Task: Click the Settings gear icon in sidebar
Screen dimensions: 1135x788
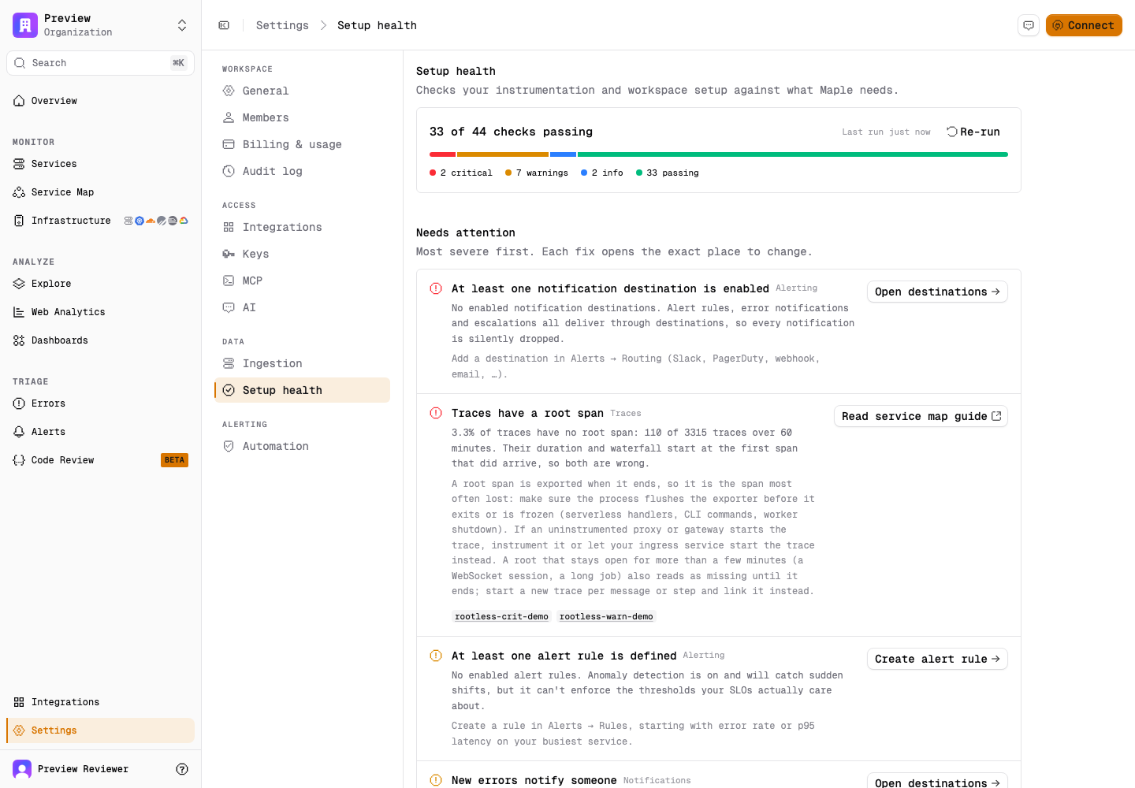Action: click(x=19, y=730)
